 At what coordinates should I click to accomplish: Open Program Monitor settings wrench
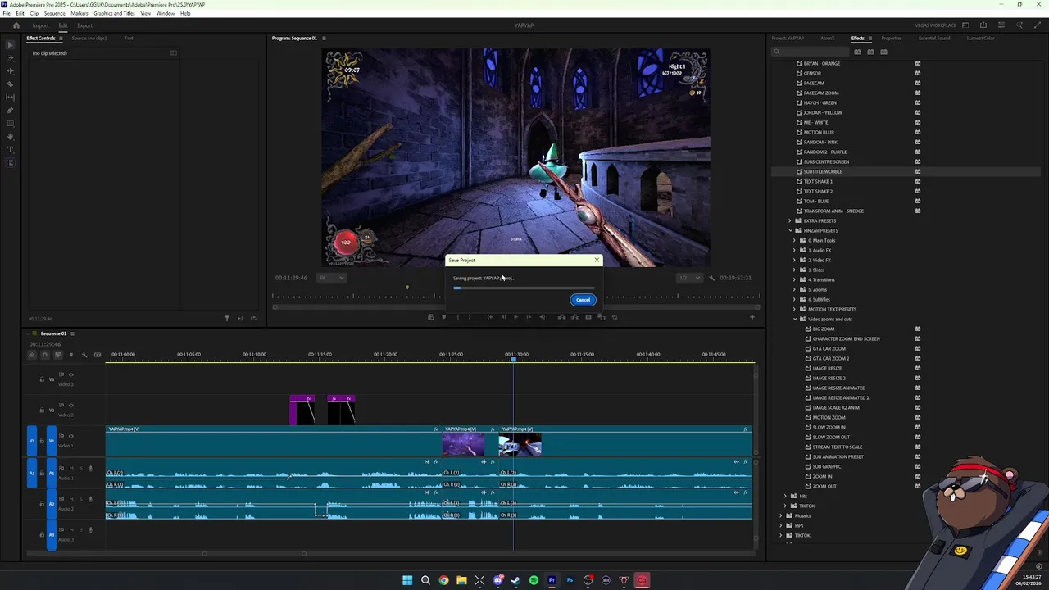pos(711,278)
